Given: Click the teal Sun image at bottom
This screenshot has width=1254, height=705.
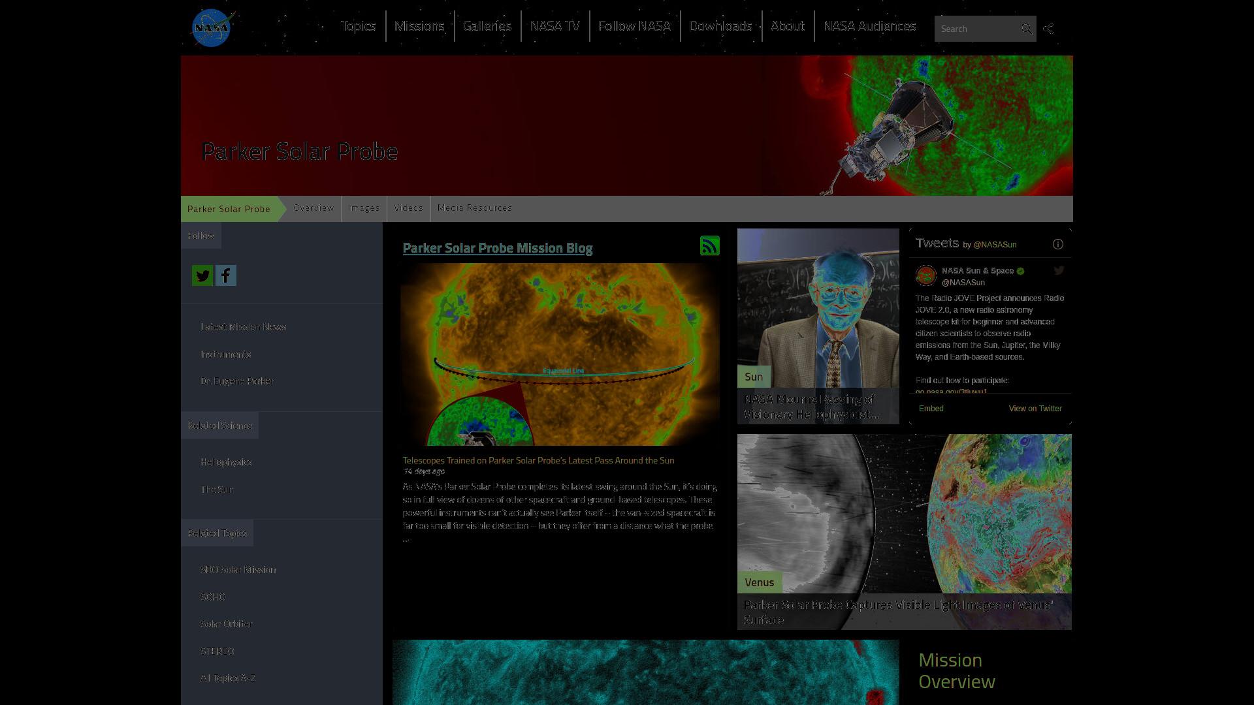Looking at the screenshot, I should pyautogui.click(x=646, y=672).
